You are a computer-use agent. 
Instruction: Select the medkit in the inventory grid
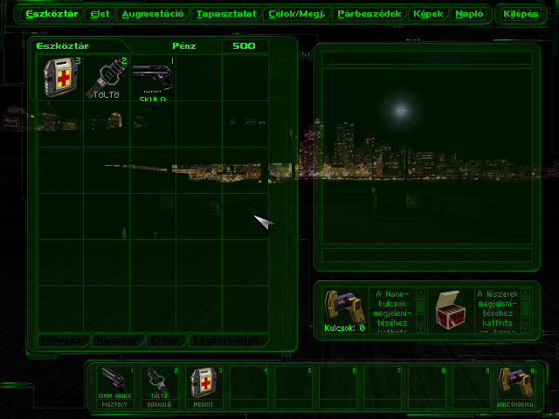coord(61,78)
